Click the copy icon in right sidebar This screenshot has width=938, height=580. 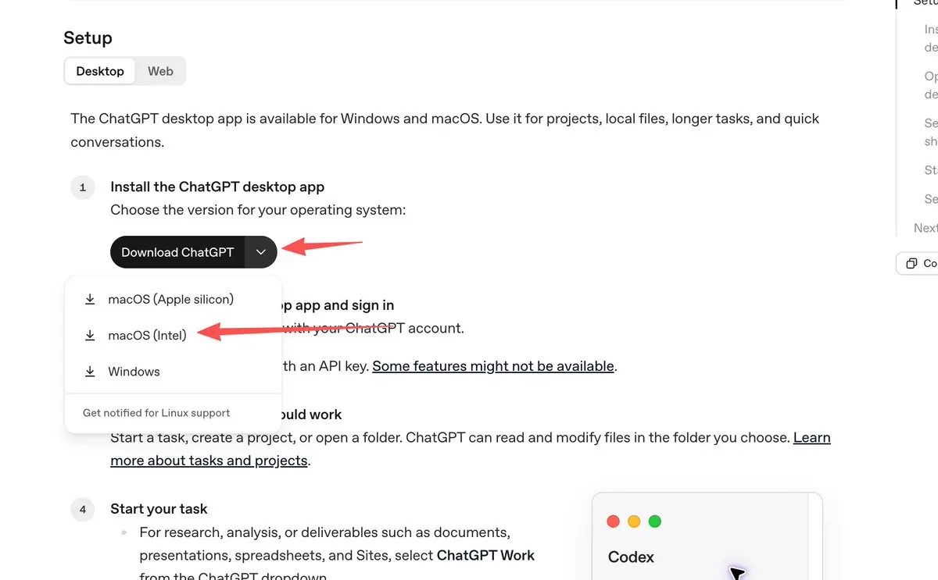(x=911, y=263)
